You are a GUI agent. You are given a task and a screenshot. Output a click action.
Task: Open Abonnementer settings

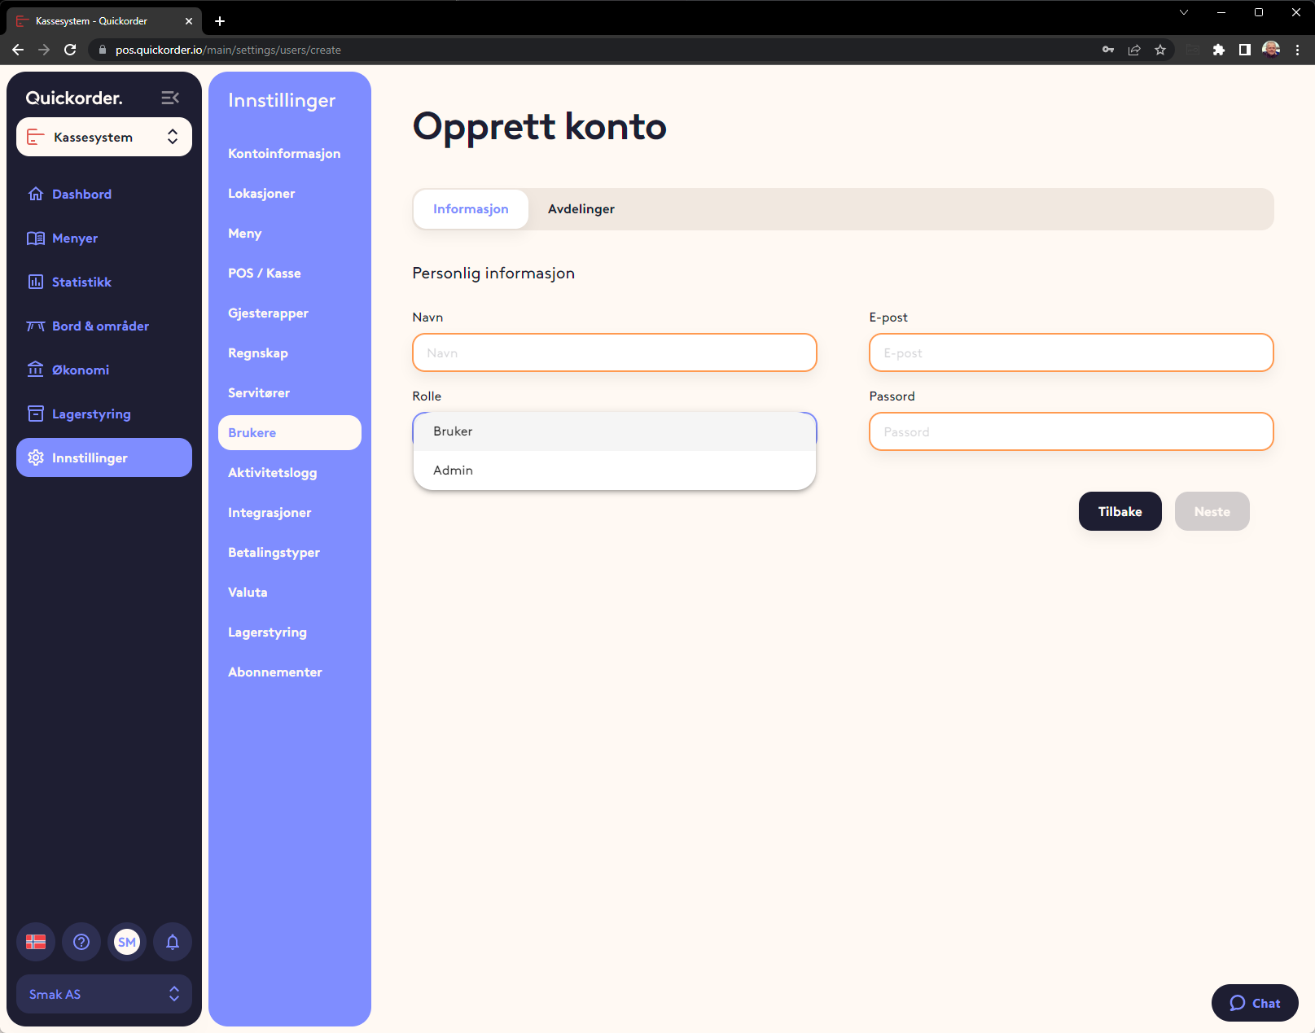(x=274, y=672)
